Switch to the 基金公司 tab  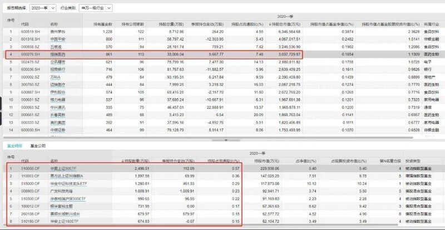click(38, 146)
